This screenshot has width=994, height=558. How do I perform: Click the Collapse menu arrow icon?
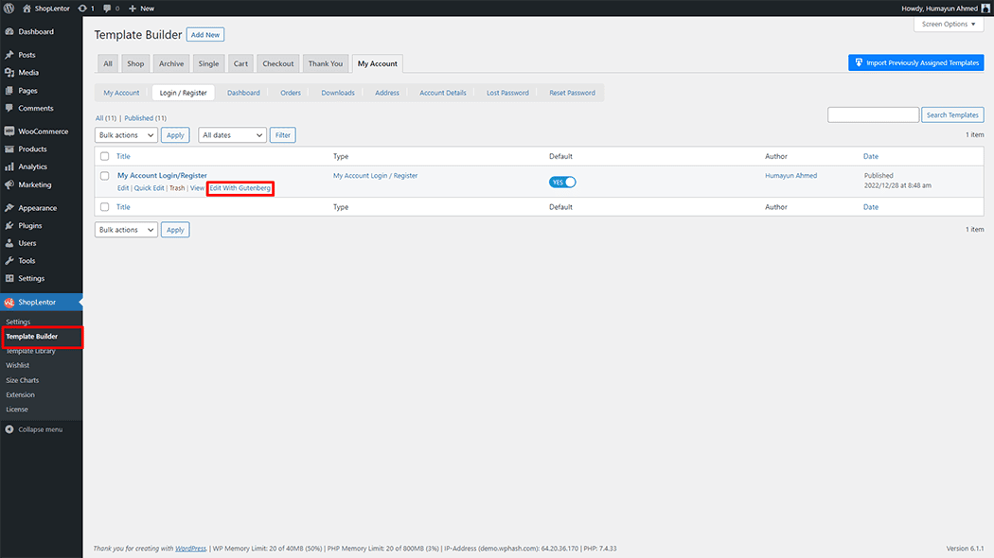[x=9, y=429]
